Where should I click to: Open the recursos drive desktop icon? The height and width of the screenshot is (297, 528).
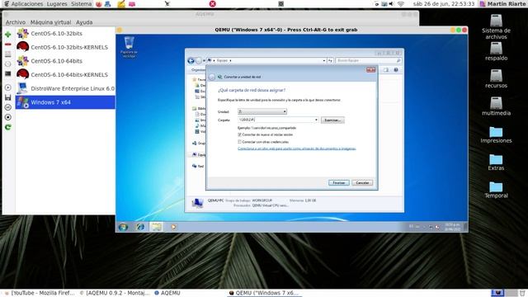click(496, 79)
